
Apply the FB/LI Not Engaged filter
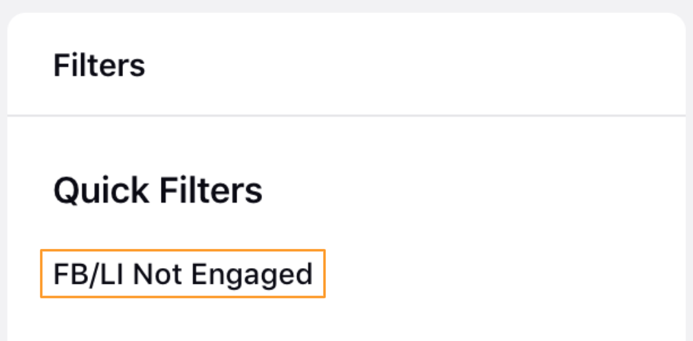click(183, 274)
